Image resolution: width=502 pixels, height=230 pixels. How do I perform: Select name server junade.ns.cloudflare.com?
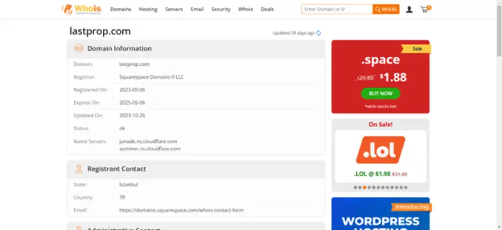148,141
